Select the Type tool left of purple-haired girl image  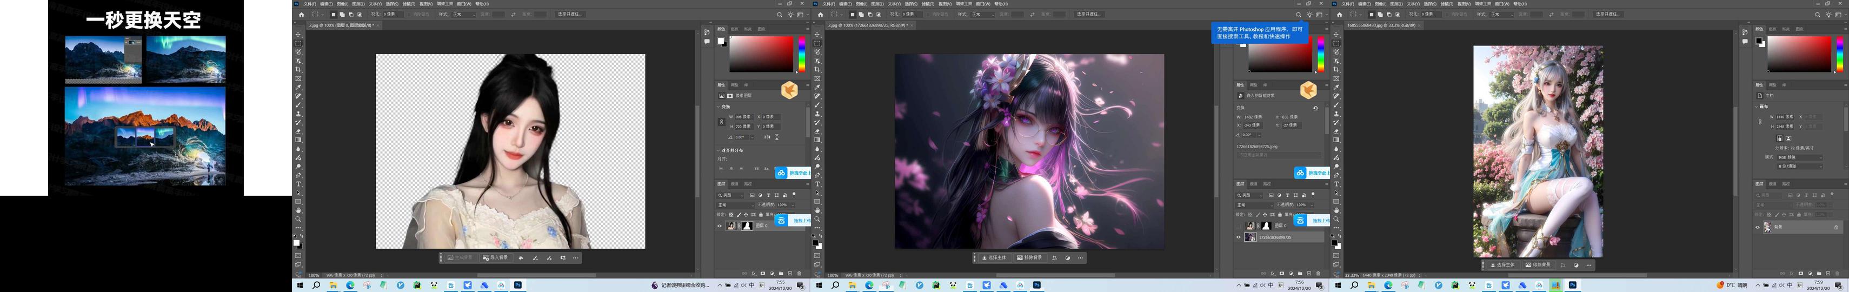(x=817, y=184)
